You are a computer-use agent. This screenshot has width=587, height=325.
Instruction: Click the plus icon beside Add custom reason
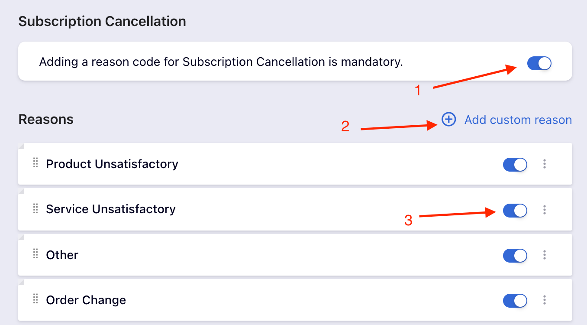pos(448,120)
